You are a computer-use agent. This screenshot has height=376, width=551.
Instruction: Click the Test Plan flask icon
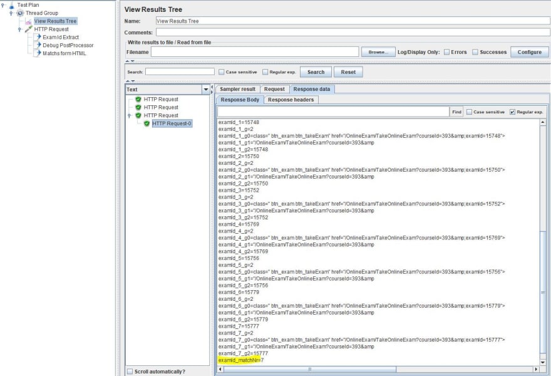click(12, 6)
